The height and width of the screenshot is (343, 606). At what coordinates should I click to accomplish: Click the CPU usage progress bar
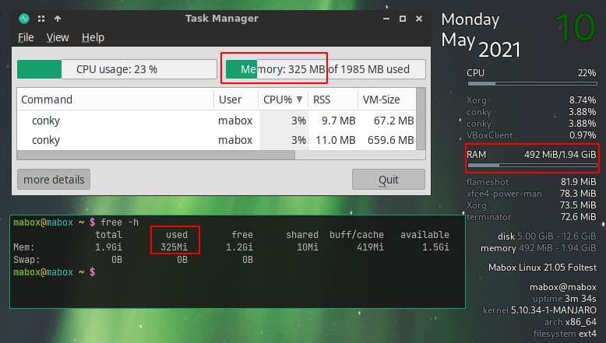pyautogui.click(x=116, y=69)
